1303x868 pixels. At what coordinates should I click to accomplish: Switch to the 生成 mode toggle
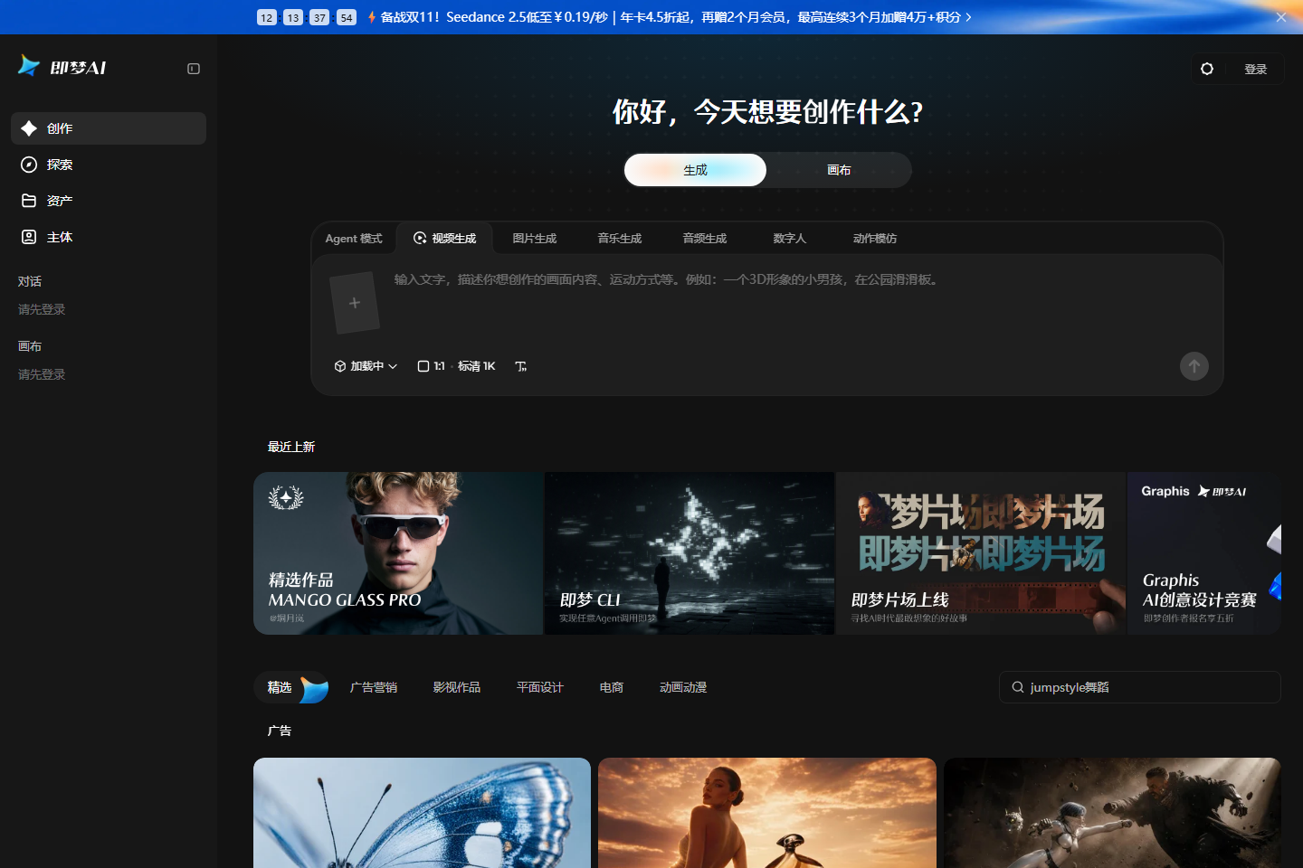pos(695,170)
